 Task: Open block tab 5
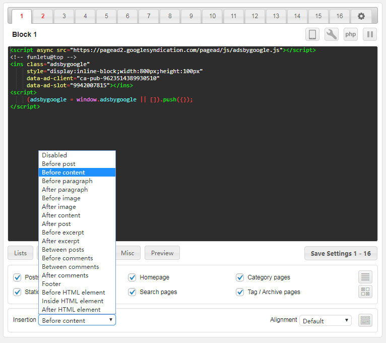106,16
